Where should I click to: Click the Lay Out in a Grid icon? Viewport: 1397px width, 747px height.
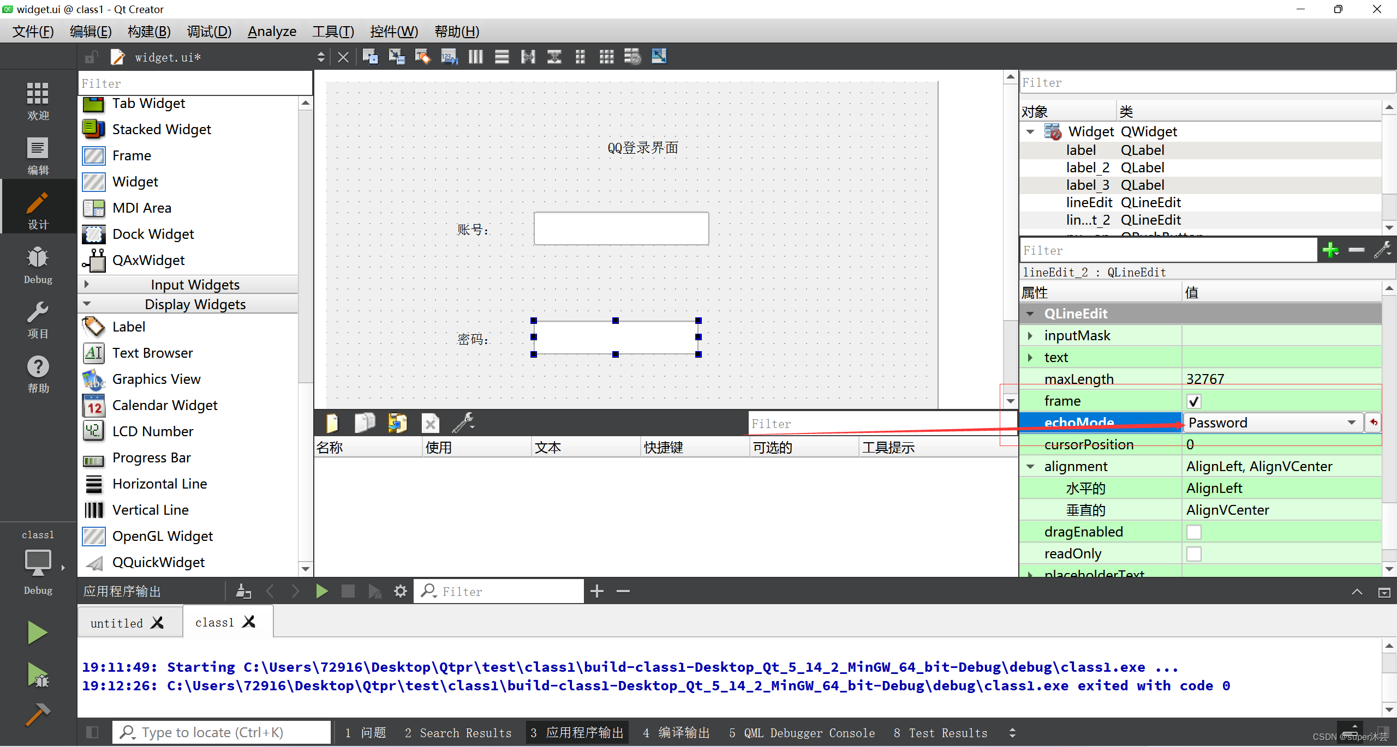point(606,57)
